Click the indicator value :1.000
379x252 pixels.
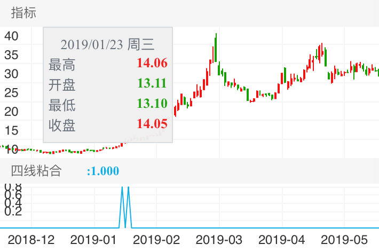[103, 171]
